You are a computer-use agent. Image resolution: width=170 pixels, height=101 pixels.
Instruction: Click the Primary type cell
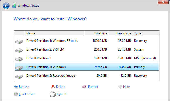[x=139, y=67]
